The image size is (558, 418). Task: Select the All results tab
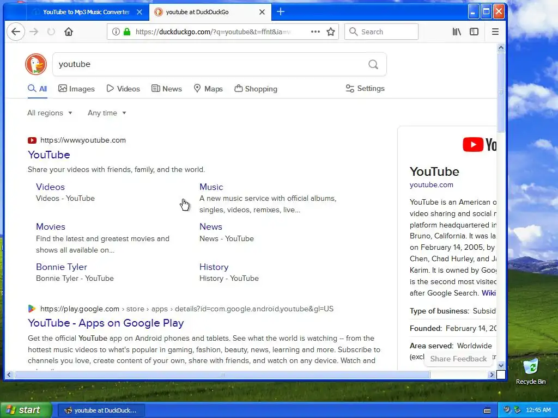click(x=38, y=89)
